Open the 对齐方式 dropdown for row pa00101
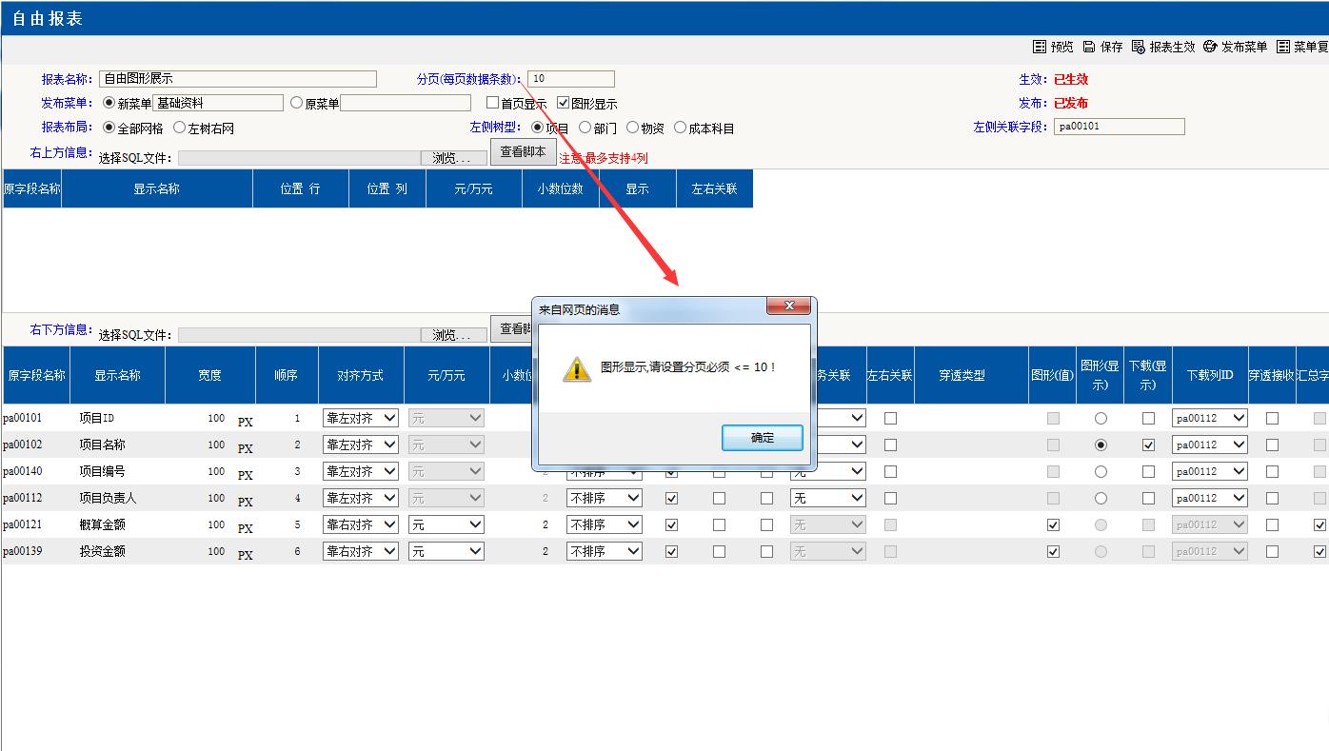The image size is (1329, 751). pyautogui.click(x=360, y=418)
